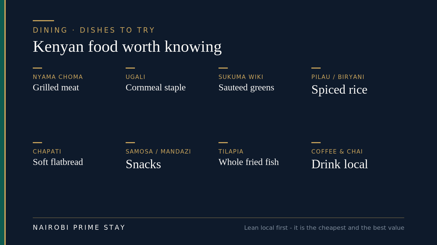The height and width of the screenshot is (245, 437).
Task: Click the Tilapia label
Action: coord(231,152)
